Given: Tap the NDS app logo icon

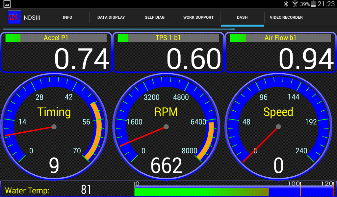Looking at the screenshot, I should (14, 17).
